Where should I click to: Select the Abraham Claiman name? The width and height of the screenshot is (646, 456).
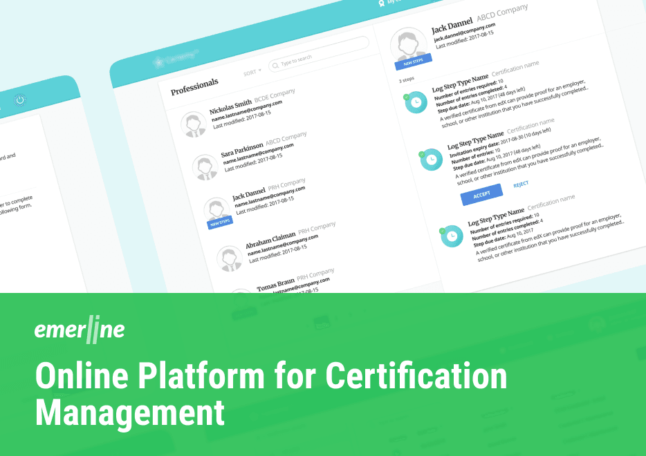click(270, 240)
